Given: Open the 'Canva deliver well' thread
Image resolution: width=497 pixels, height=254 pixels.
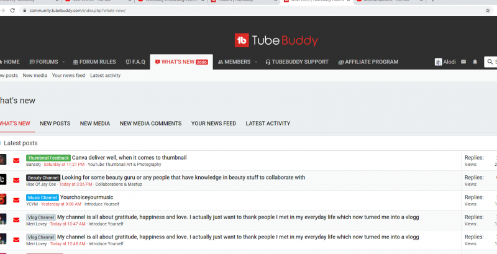Looking at the screenshot, I should tap(129, 158).
